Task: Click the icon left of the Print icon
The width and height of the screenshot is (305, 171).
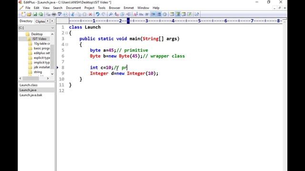Action: click(x=48, y=14)
